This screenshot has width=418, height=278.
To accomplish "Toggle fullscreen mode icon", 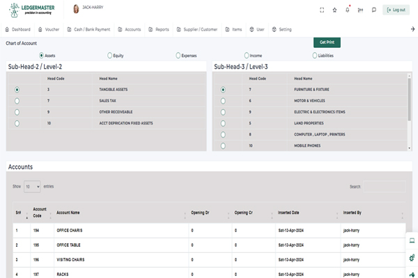I will [322, 10].
